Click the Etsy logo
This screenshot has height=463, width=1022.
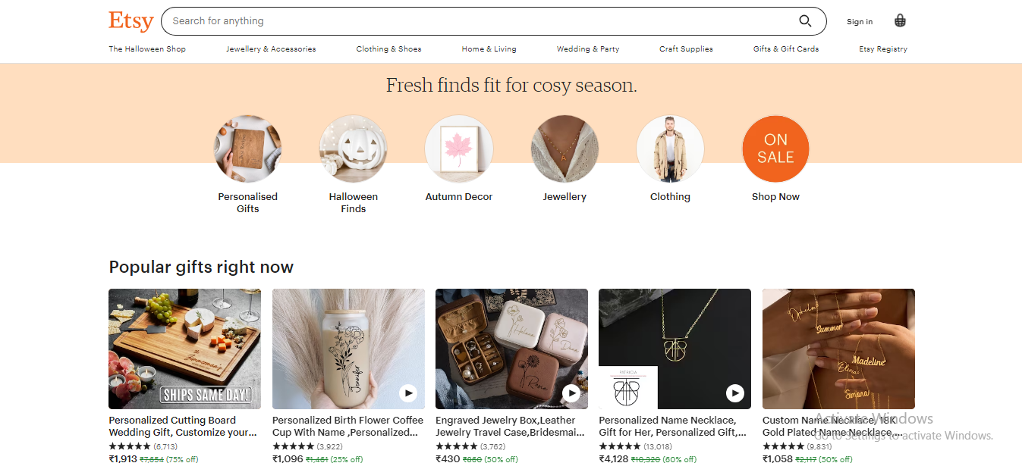[x=131, y=21]
